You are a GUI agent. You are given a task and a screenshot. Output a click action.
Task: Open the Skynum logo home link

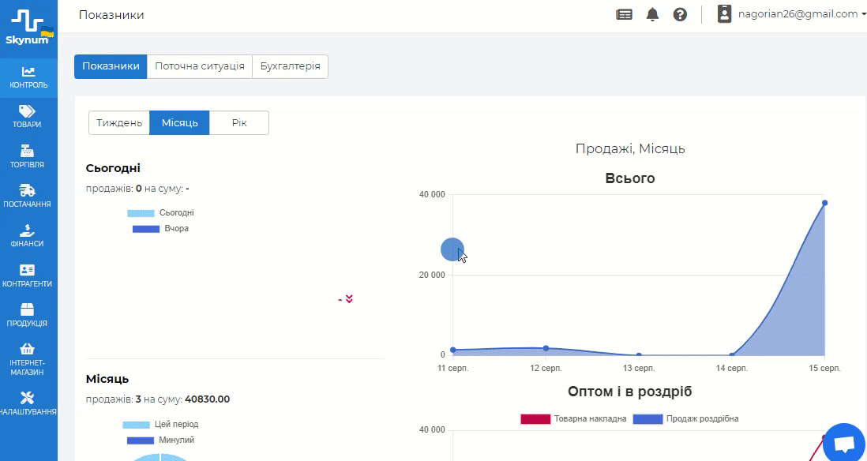point(28,28)
